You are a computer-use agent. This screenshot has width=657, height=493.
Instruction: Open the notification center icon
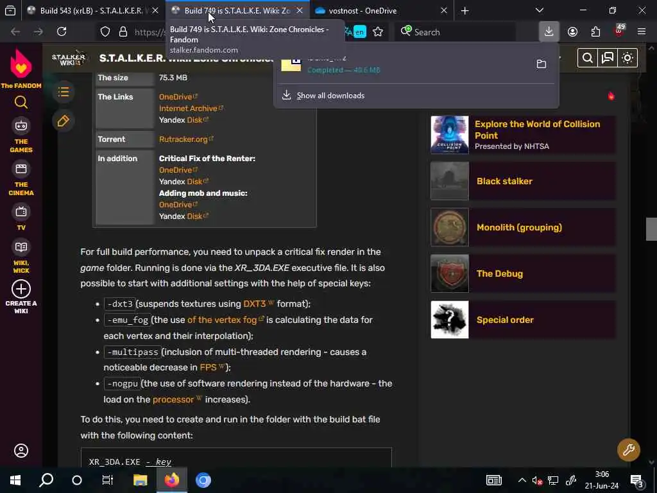point(637,481)
